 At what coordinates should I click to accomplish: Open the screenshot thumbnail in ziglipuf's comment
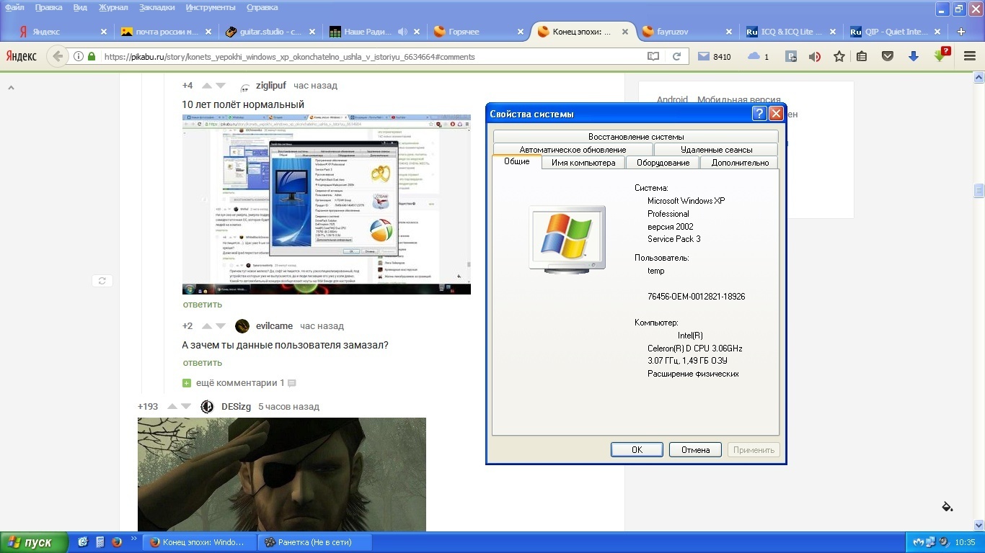(326, 204)
